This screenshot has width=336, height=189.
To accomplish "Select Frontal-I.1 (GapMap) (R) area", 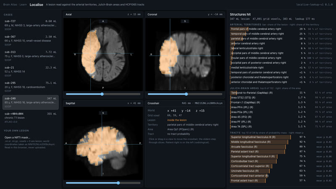I will [x=281, y=102].
